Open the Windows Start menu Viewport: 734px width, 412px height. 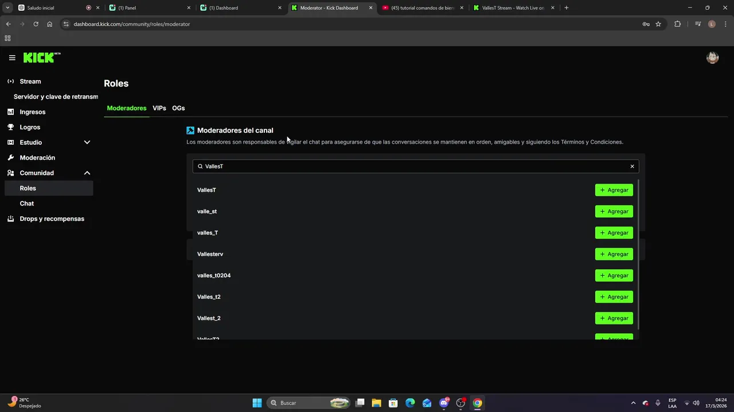pyautogui.click(x=257, y=403)
